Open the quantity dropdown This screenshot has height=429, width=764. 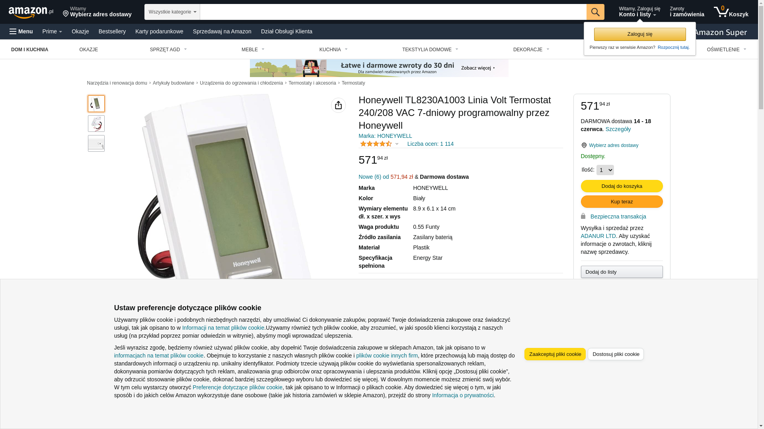(605, 170)
